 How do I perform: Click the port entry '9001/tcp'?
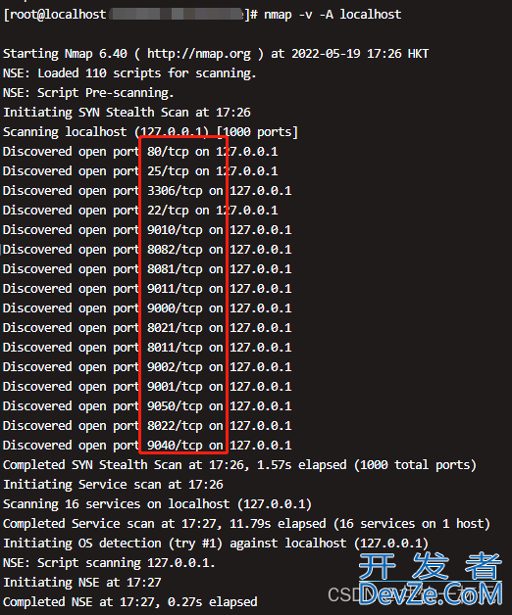(175, 387)
